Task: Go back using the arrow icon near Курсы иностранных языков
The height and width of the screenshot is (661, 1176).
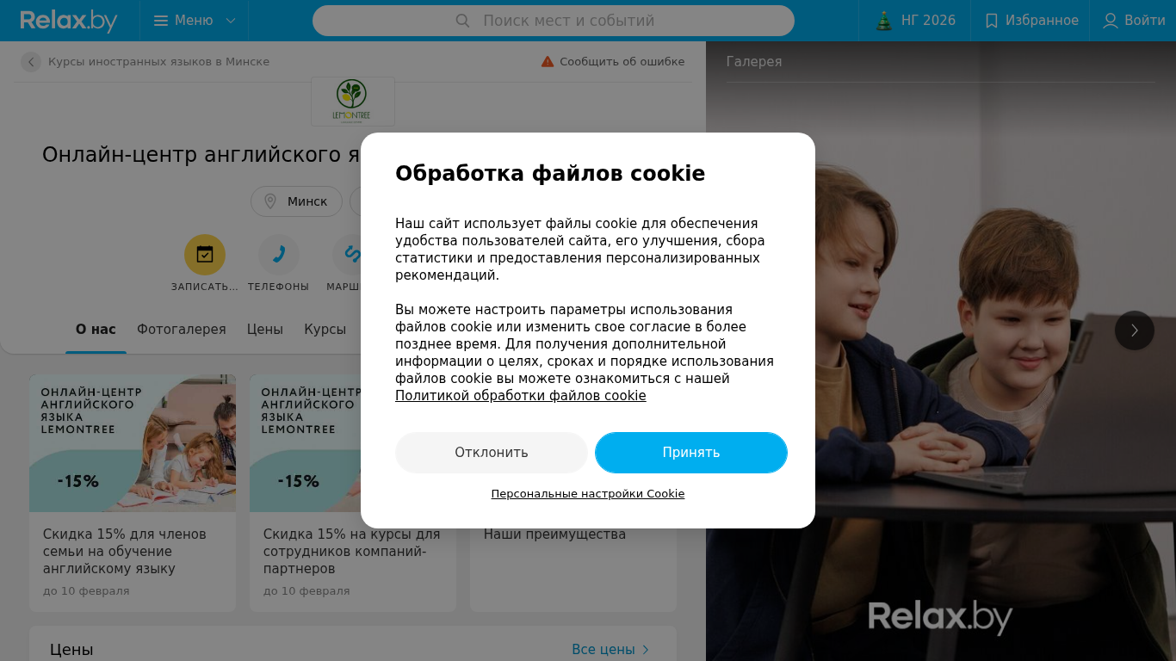Action: pyautogui.click(x=31, y=62)
